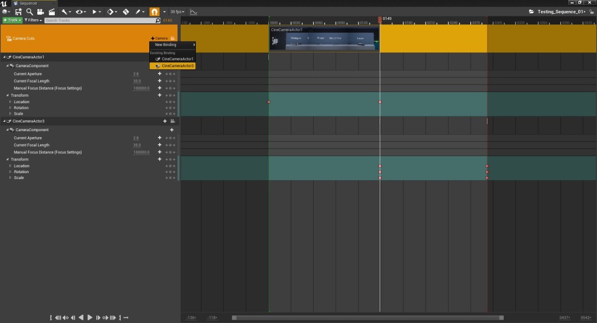The height and width of the screenshot is (323, 597).
Task: Open the curve editor graph icon
Action: tap(194, 12)
